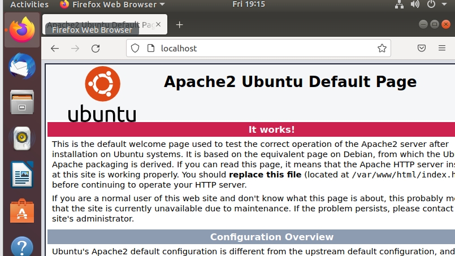Reload the localhost page
Viewport: 455px width, 256px height.
click(96, 49)
